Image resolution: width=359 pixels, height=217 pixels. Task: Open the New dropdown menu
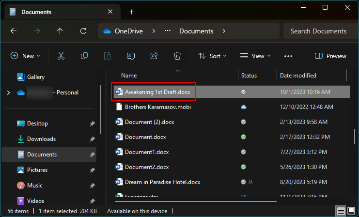click(25, 56)
